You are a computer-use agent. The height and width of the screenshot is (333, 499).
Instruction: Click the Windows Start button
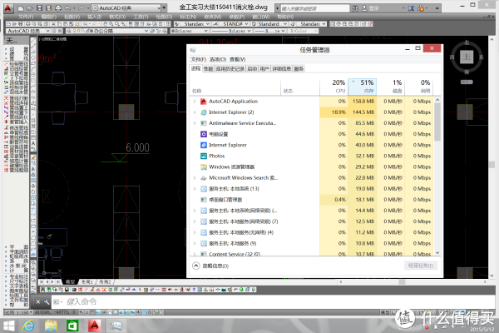(x=8, y=326)
